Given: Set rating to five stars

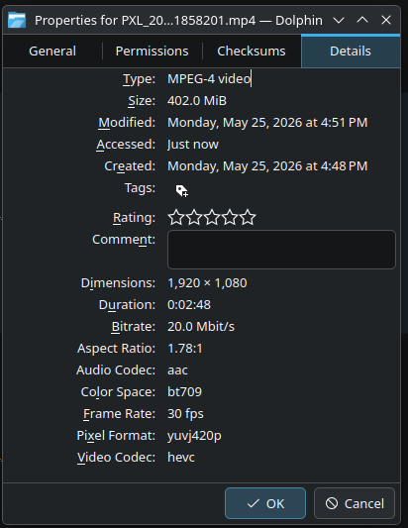Looking at the screenshot, I should (x=248, y=217).
